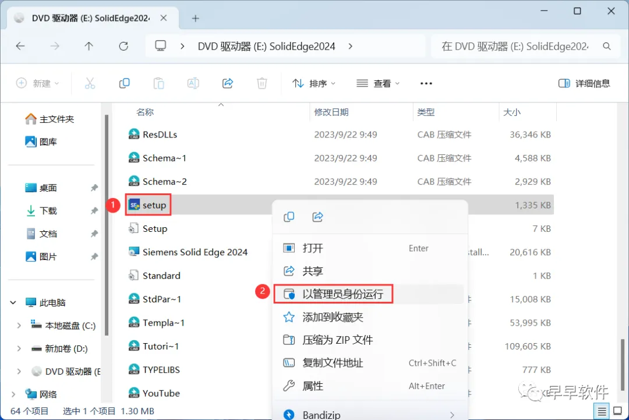Choose 添加到收藏夹 in context menu
Viewport: 629px width, 420px height.
click(x=370, y=317)
